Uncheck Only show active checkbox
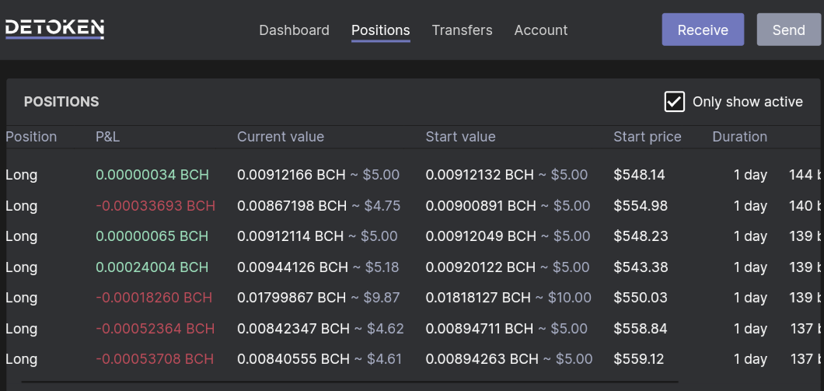The height and width of the screenshot is (391, 824). click(675, 101)
